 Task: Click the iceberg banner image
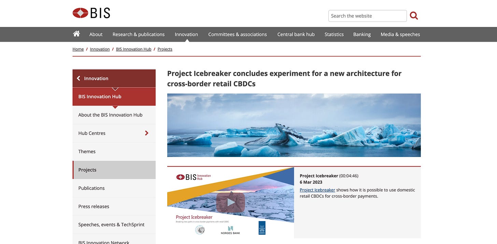click(294, 125)
